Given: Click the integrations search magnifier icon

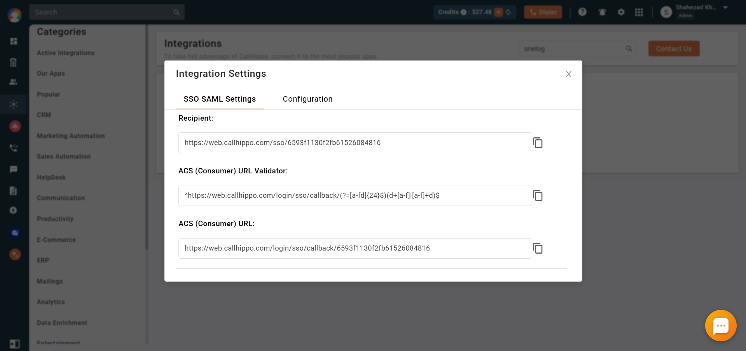Looking at the screenshot, I should (x=629, y=49).
